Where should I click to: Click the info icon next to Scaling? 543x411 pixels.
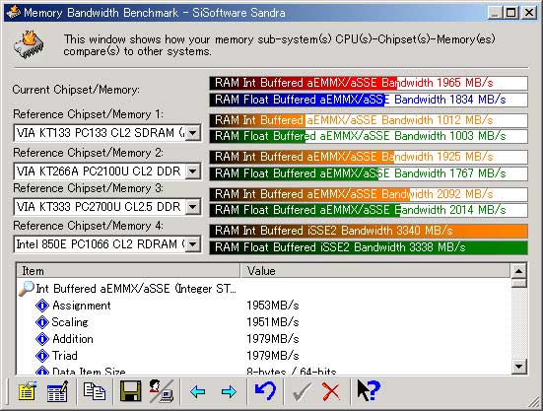click(x=42, y=322)
